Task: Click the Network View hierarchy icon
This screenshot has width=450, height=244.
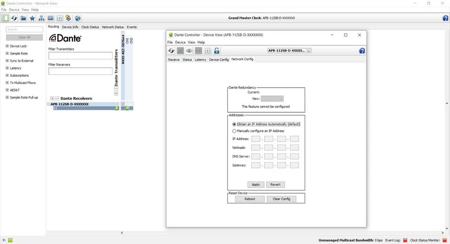Action: [41, 18]
